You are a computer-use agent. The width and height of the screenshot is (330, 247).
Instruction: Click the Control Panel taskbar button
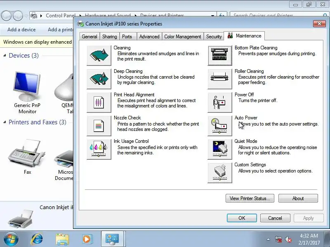click(x=112, y=239)
